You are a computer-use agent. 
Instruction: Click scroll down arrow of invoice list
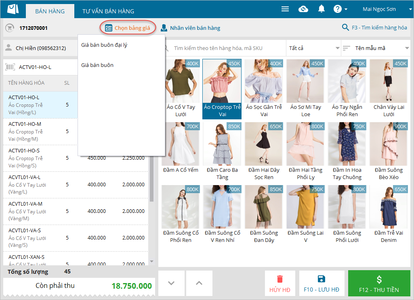pyautogui.click(x=151, y=261)
